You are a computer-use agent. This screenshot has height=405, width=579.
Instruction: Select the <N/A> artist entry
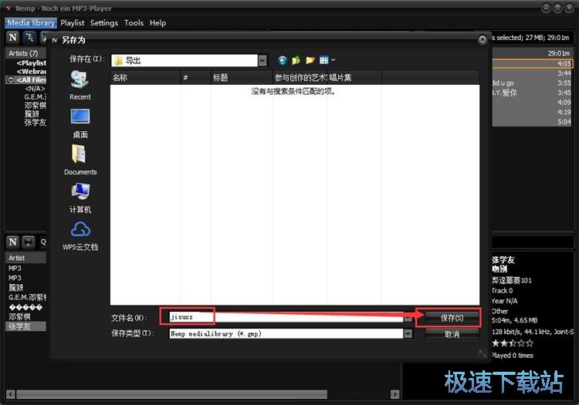(35, 89)
